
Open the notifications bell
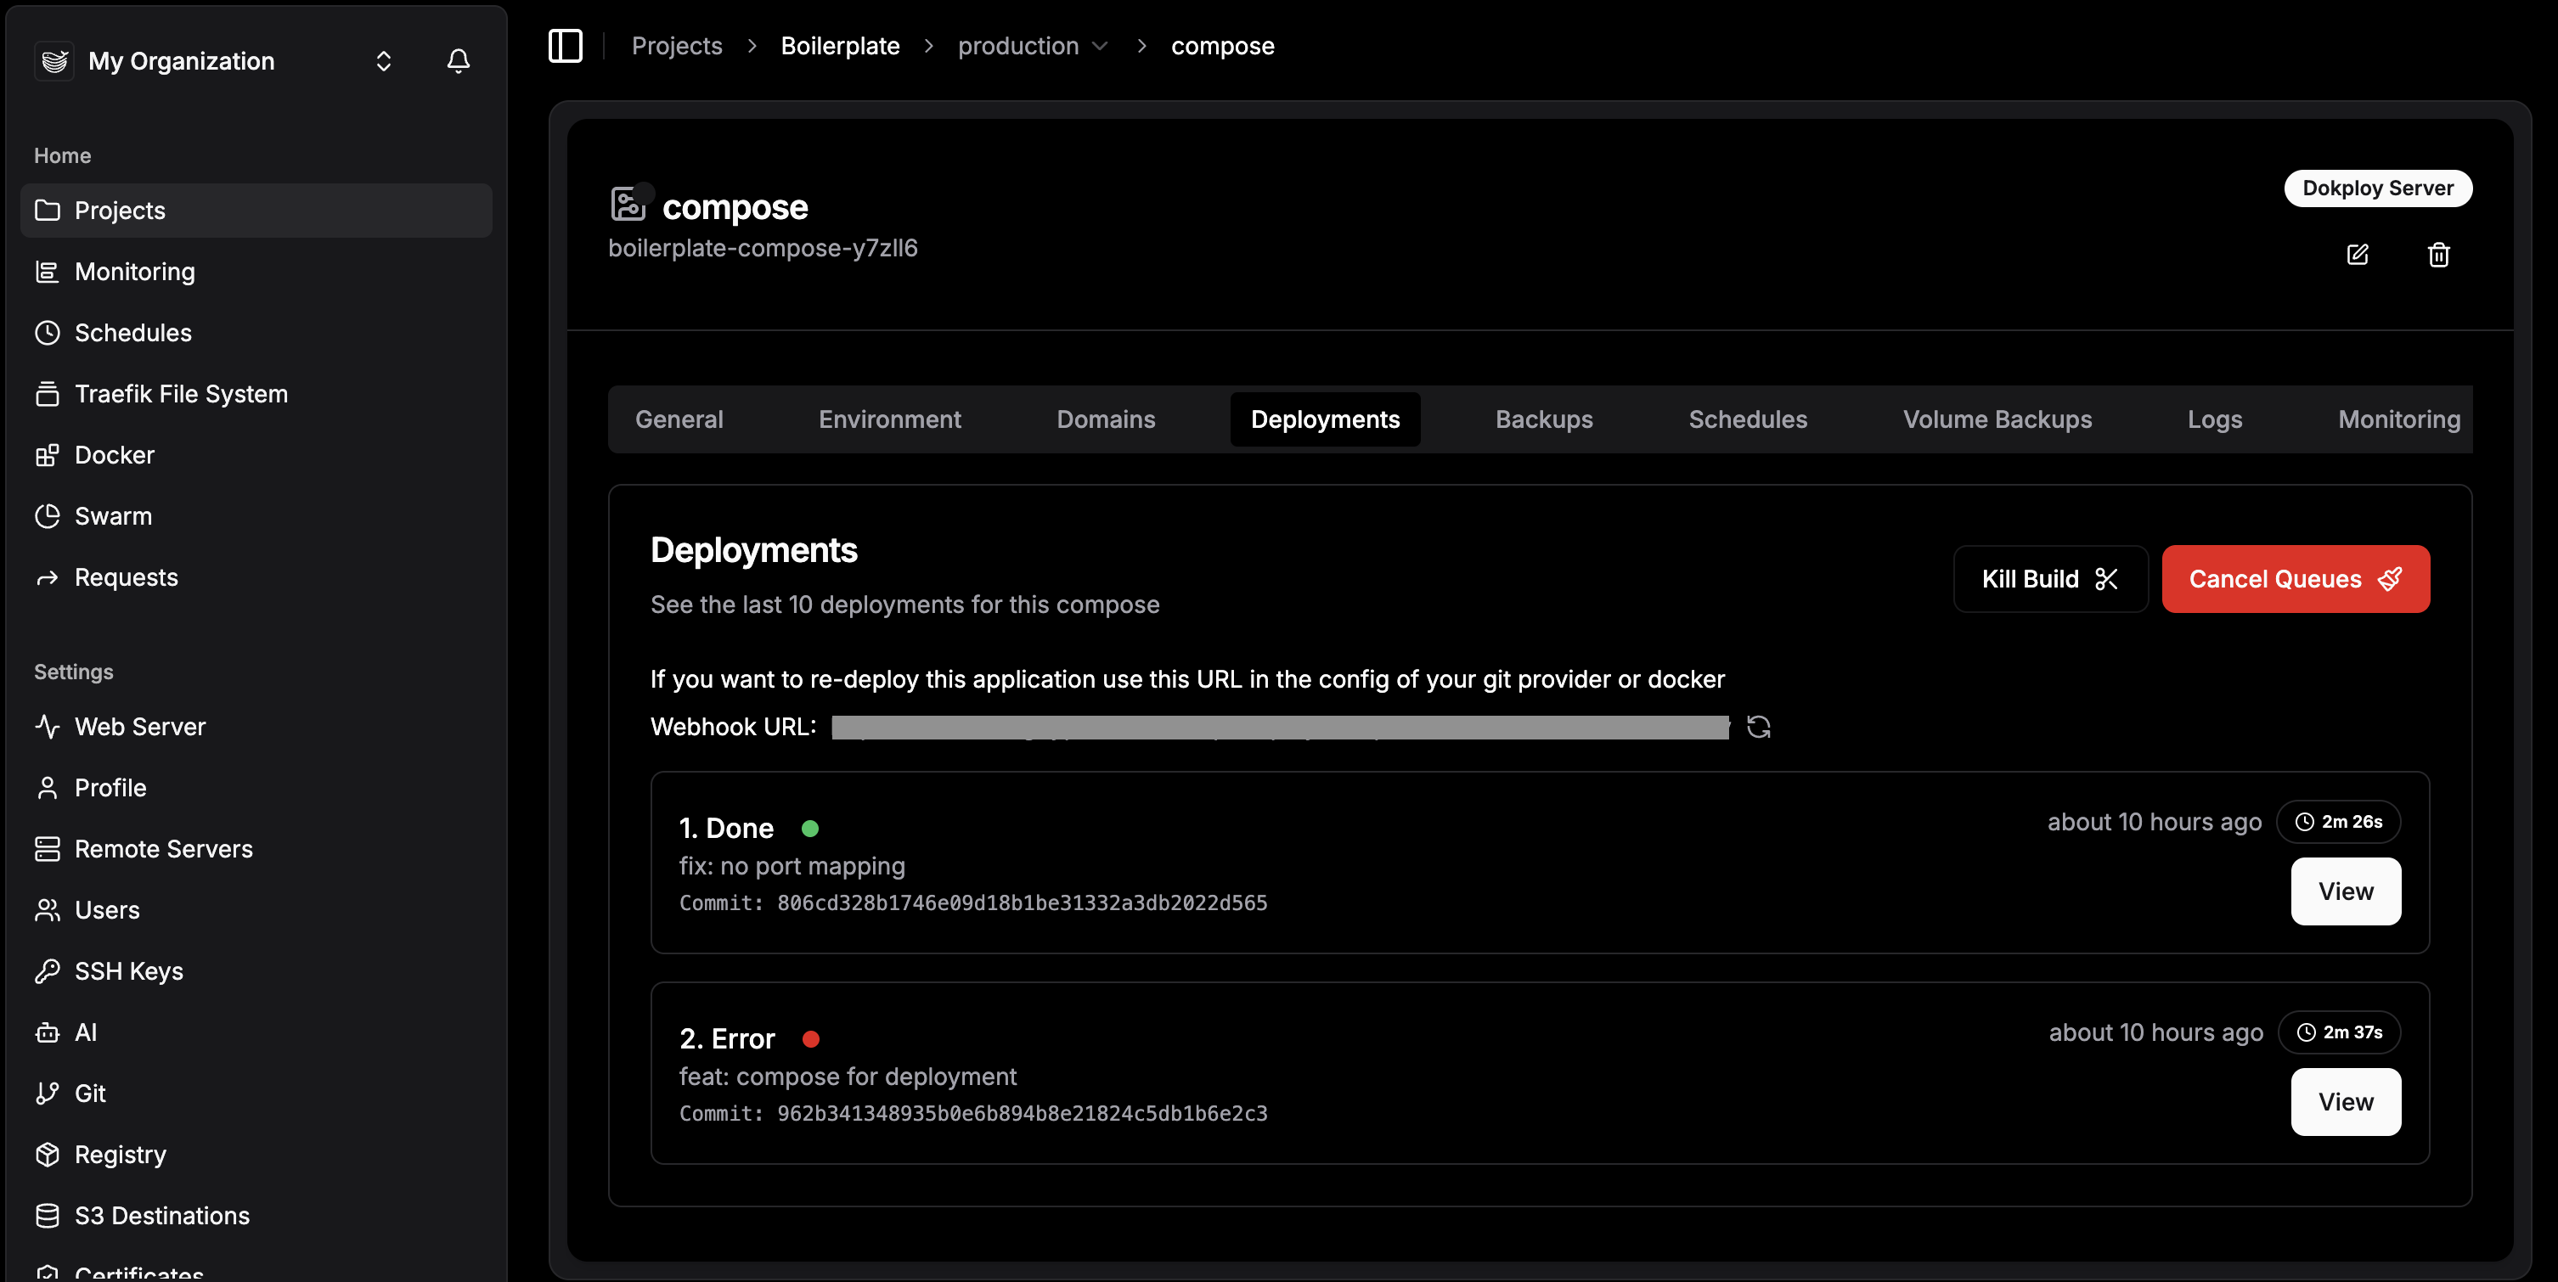(x=458, y=60)
